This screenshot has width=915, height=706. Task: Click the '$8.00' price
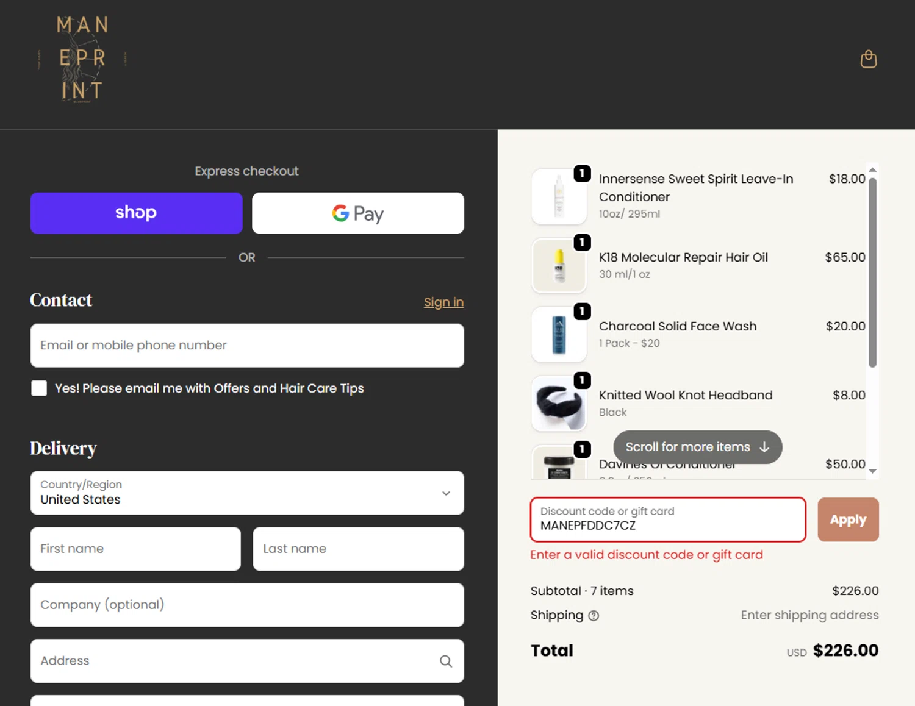coord(849,395)
